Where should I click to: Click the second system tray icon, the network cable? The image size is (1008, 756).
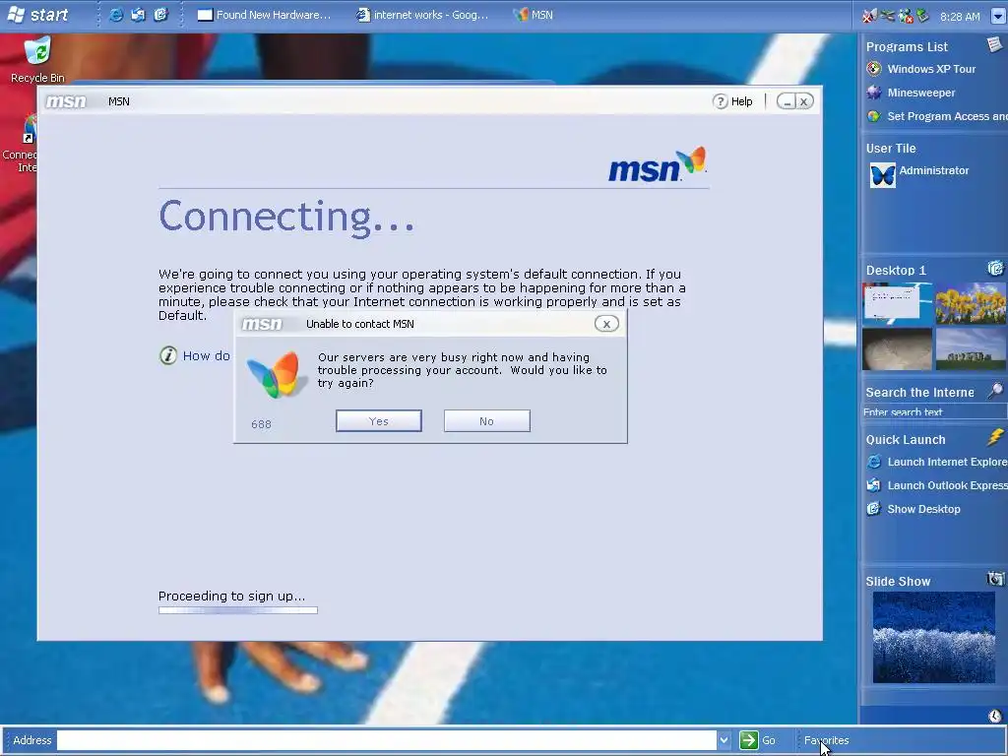(x=888, y=16)
